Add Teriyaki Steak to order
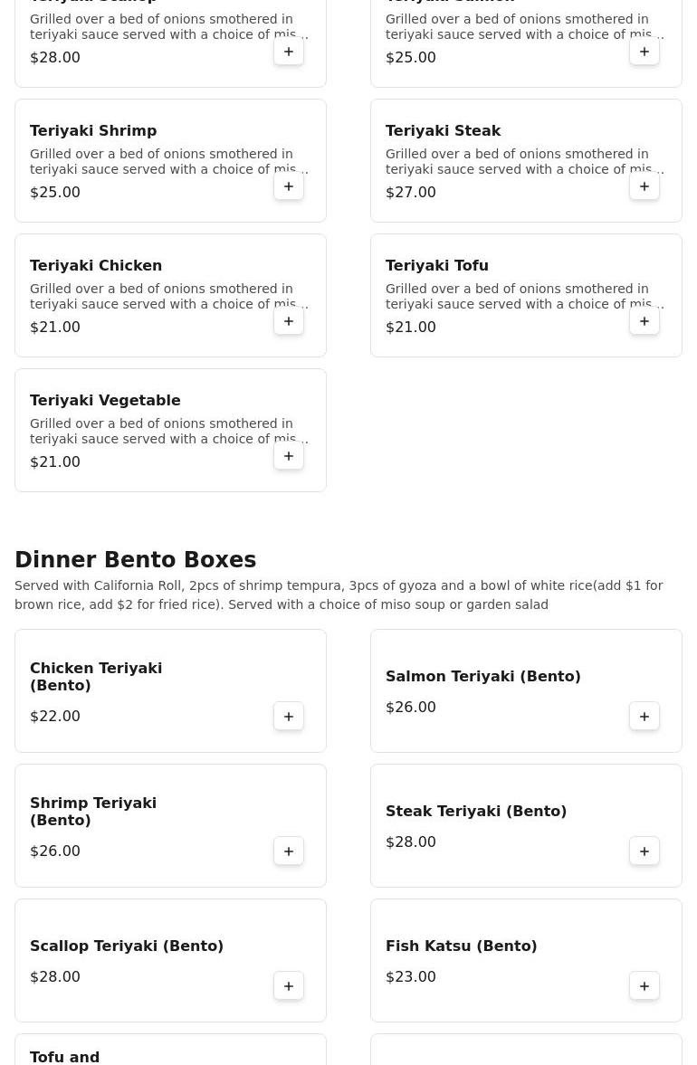697x1065 pixels. tap(644, 186)
